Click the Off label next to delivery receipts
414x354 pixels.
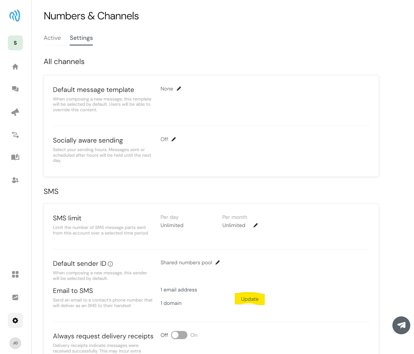pyautogui.click(x=164, y=335)
